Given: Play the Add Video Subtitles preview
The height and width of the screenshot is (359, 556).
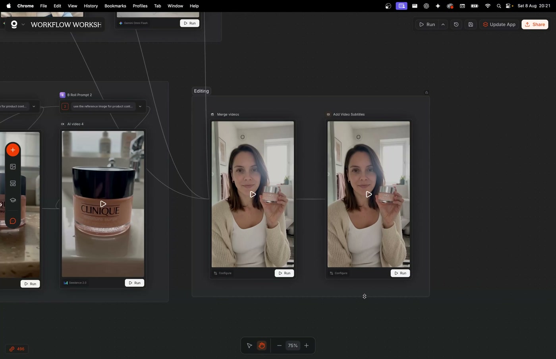Looking at the screenshot, I should click(x=369, y=194).
